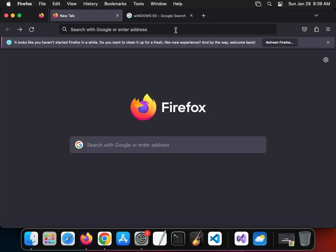Click the Refresh Firefox... button
Image resolution: width=336 pixels, height=252 pixels.
(x=280, y=42)
